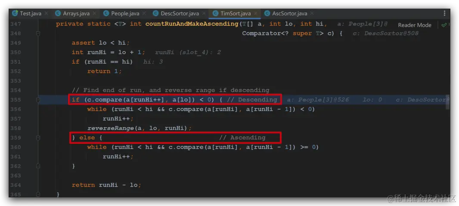
Task: Toggle Reader Mode in the editor
Action: coord(415,25)
